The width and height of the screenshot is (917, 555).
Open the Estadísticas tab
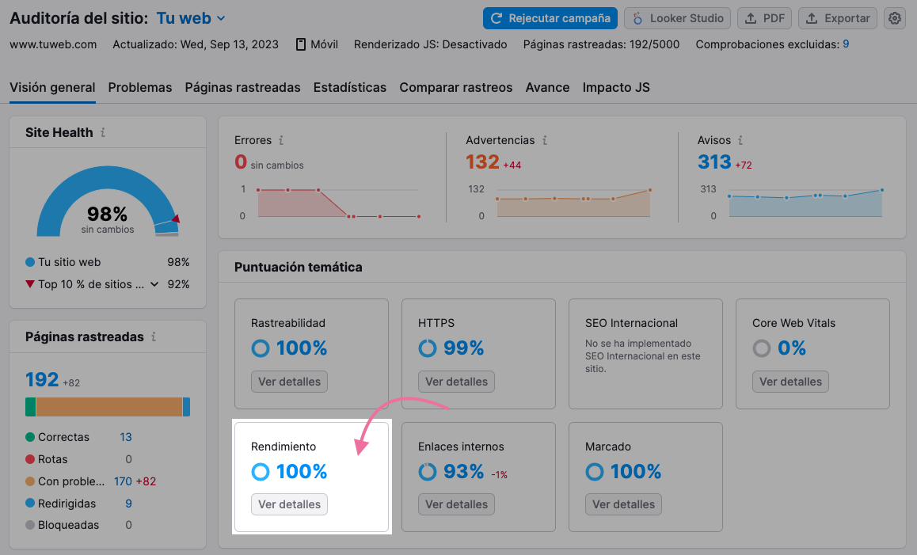349,87
